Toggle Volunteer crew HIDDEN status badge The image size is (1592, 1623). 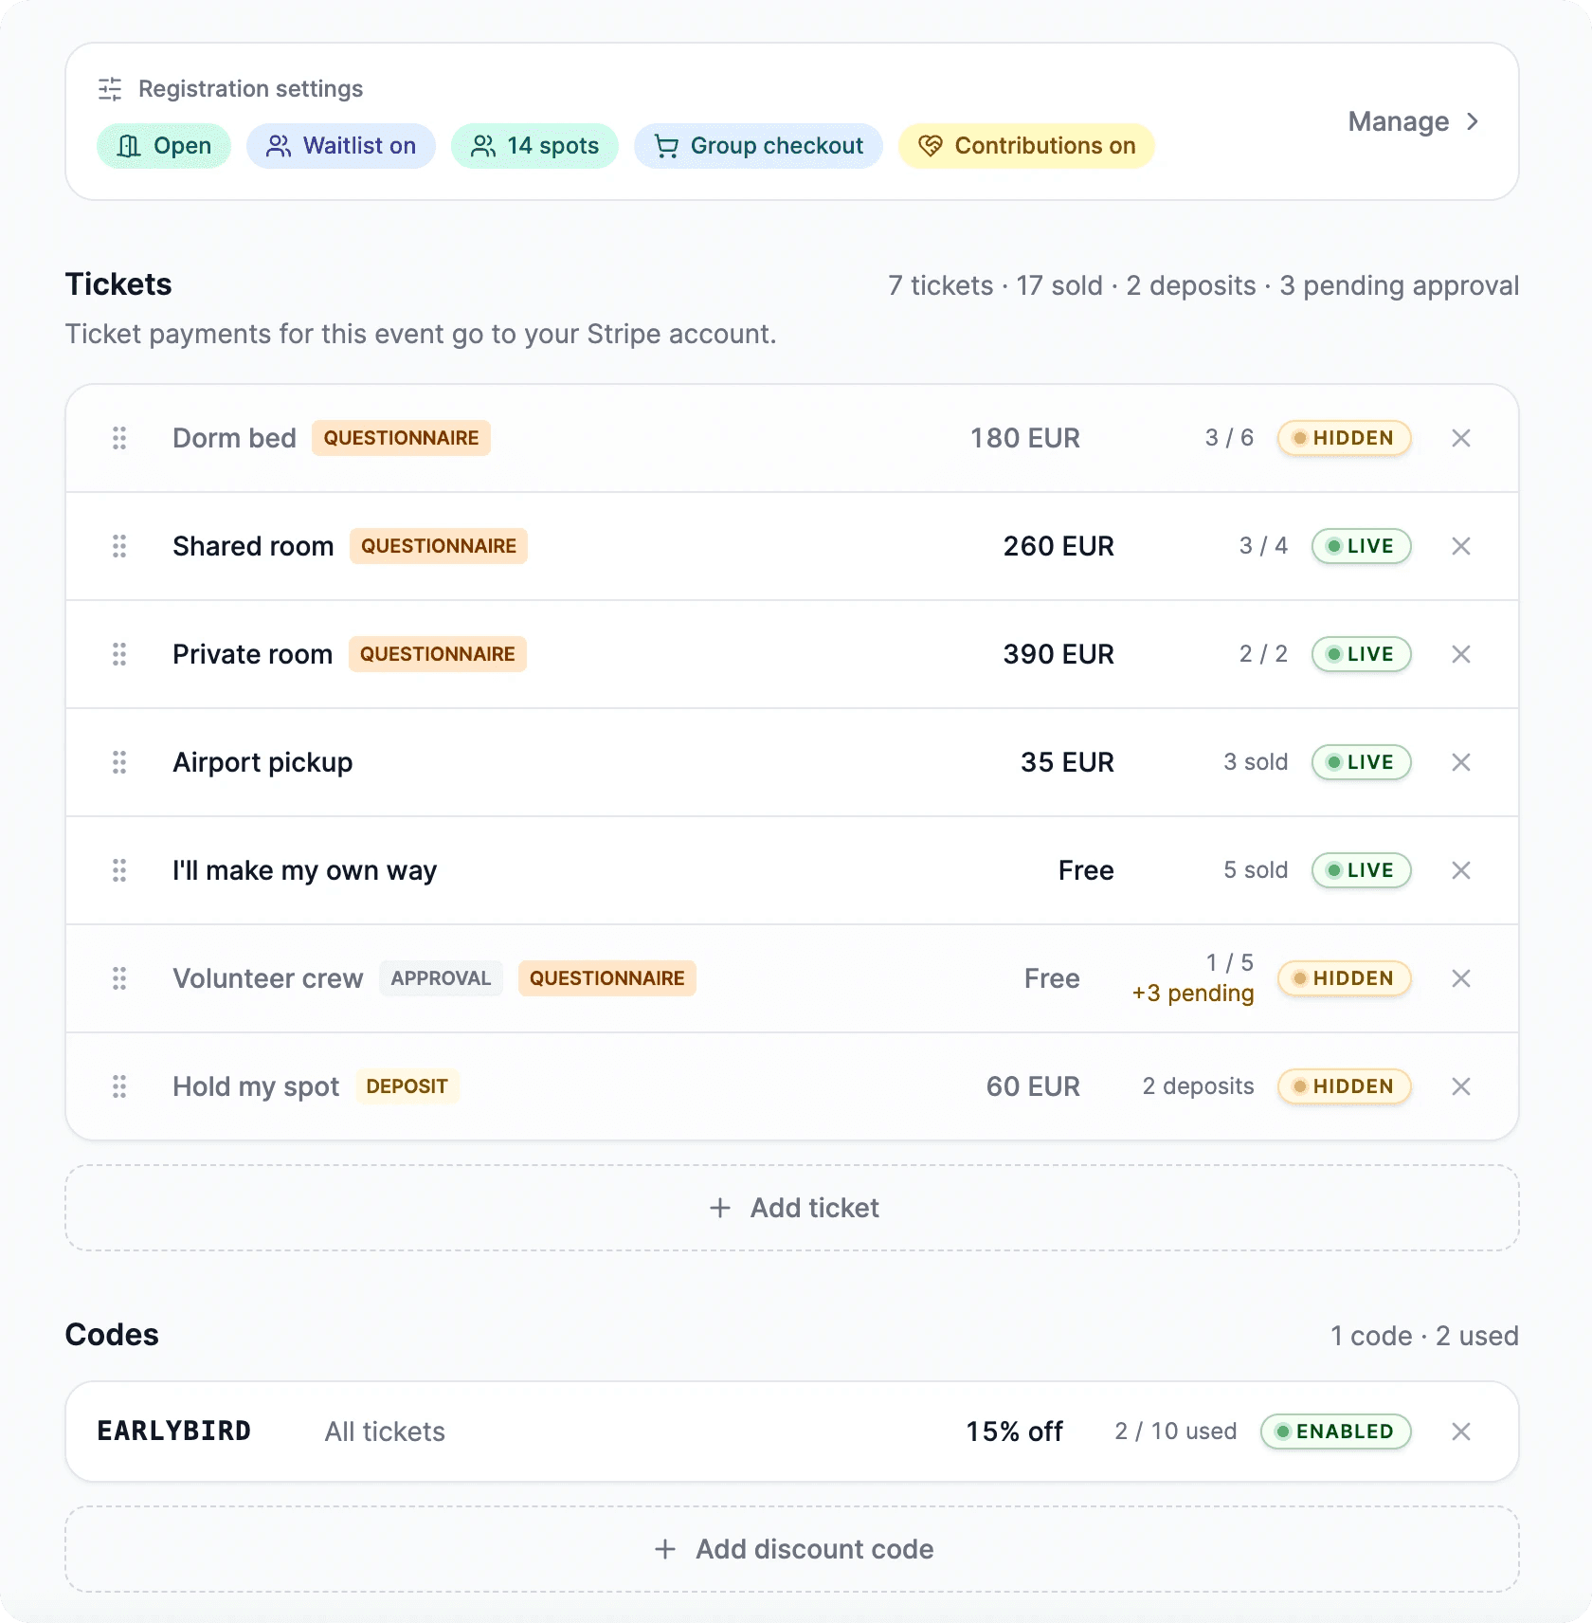point(1344,978)
